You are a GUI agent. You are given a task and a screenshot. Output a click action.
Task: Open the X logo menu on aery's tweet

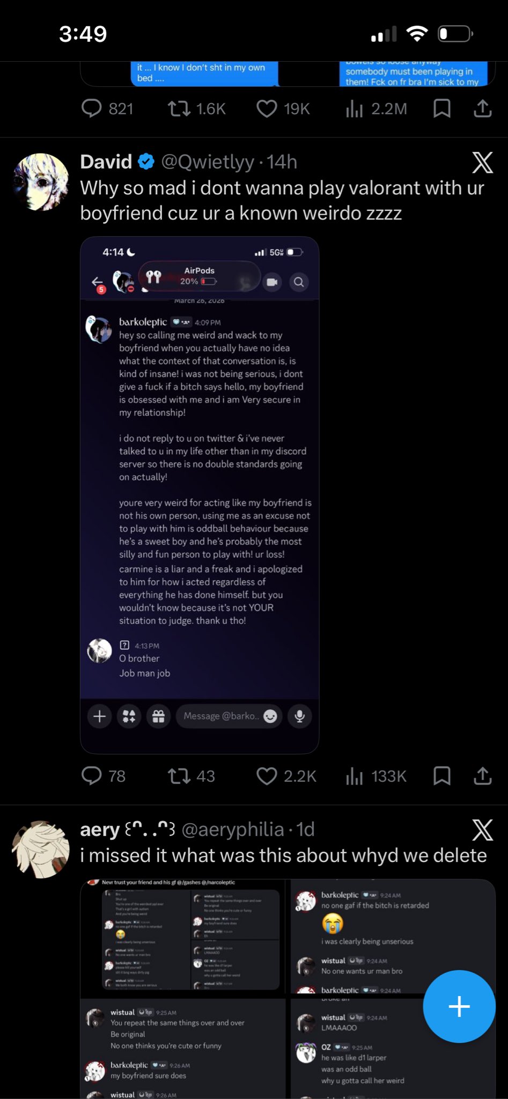(482, 830)
